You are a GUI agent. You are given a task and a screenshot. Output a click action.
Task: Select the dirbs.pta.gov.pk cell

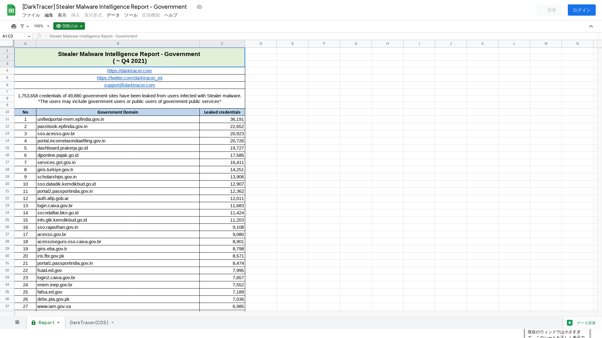coord(118,299)
